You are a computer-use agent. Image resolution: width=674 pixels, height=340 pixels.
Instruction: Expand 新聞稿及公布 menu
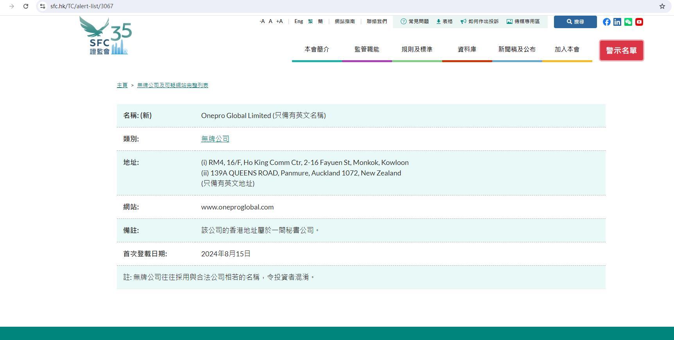tap(517, 49)
